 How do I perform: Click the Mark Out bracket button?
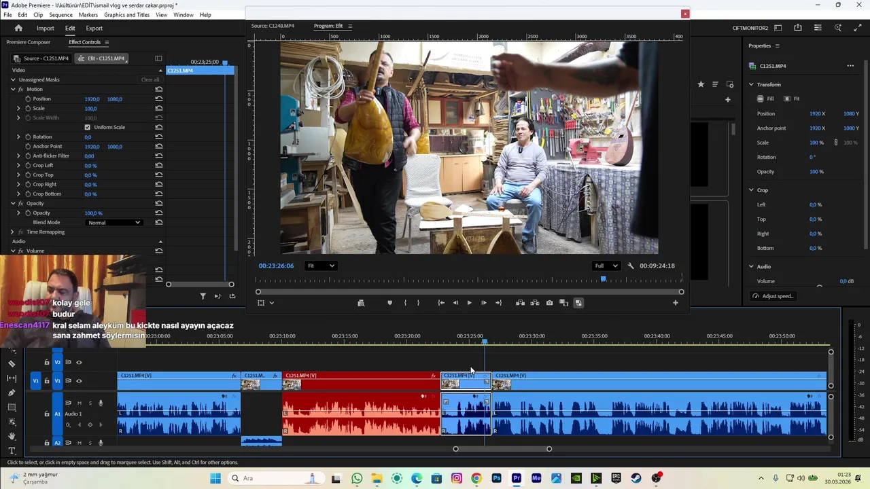[418, 303]
